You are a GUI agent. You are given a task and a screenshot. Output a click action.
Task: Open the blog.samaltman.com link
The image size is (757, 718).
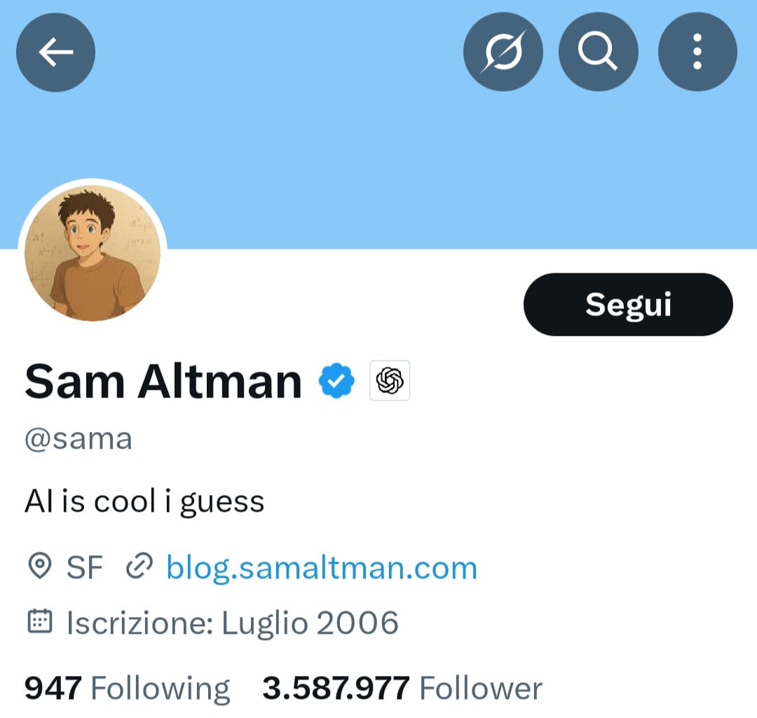point(321,567)
